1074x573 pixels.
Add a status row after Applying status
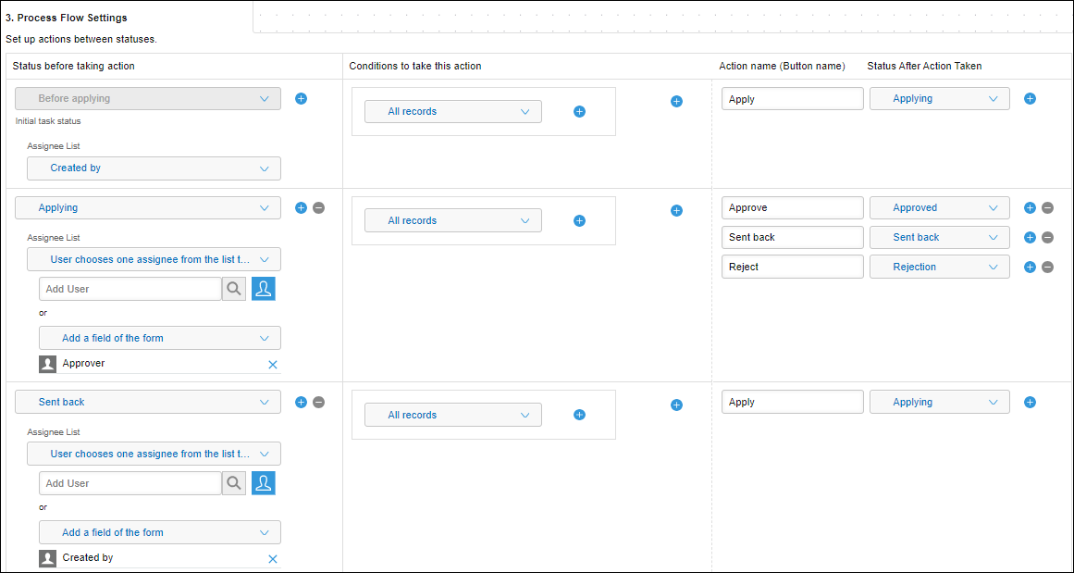(x=301, y=207)
